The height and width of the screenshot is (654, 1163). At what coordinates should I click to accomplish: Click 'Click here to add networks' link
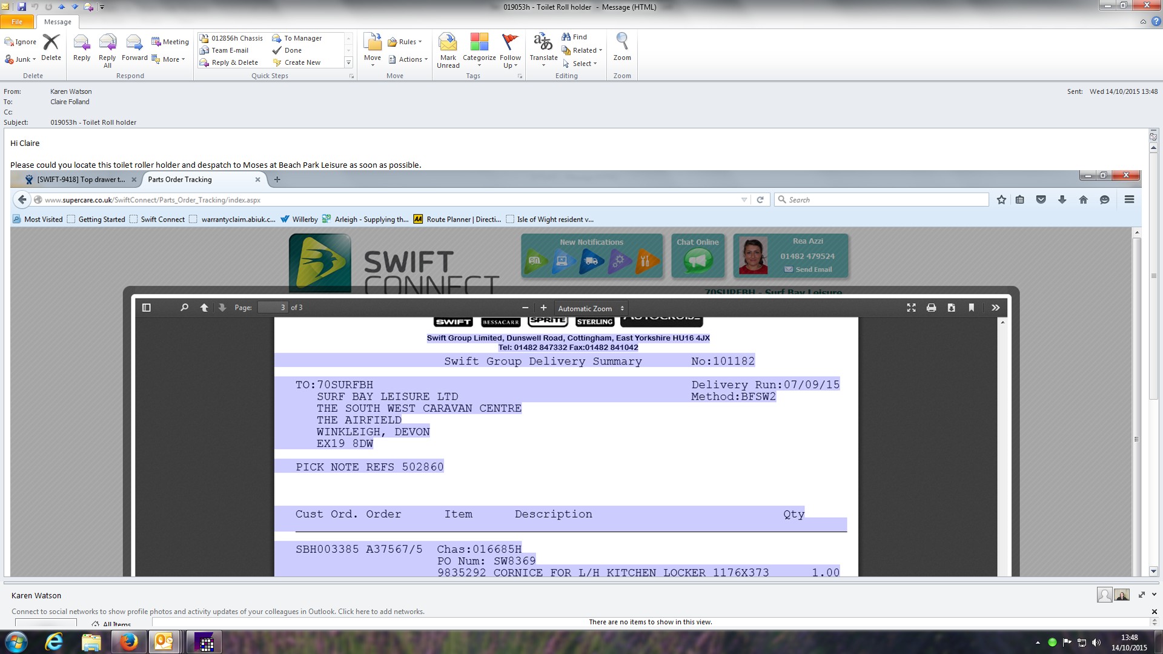381,612
